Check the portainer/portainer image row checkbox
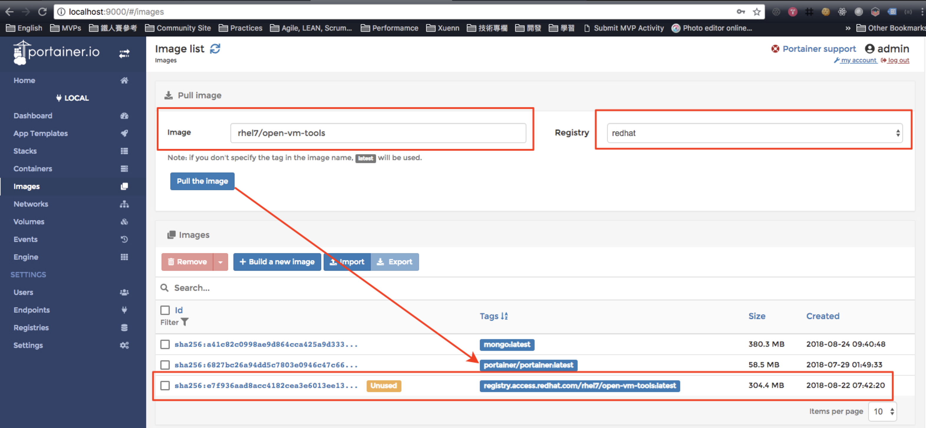This screenshot has width=926, height=428. 165,365
